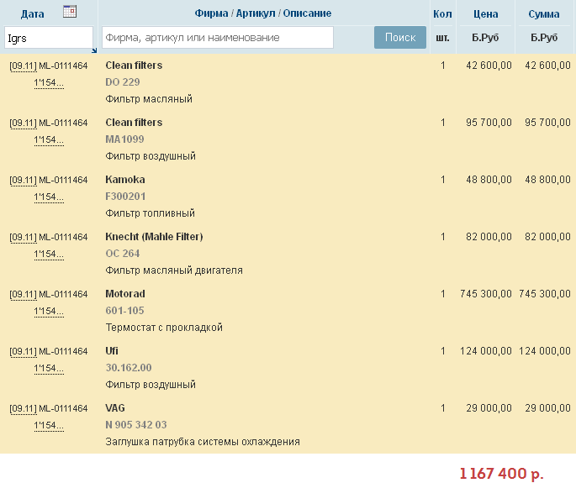
Task: Select article number 601-105
Action: tap(124, 311)
